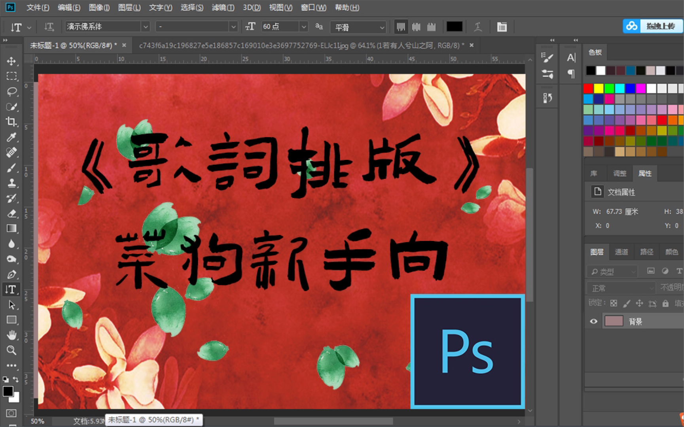This screenshot has height=427, width=684.
Task: Click the zoom level field 50%
Action: pyautogui.click(x=38, y=421)
